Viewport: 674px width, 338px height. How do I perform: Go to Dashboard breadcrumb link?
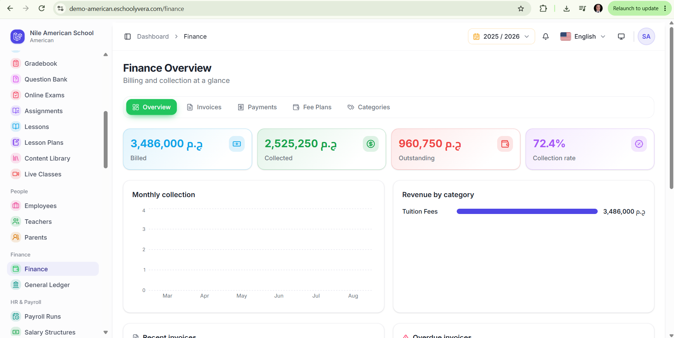[x=153, y=37]
